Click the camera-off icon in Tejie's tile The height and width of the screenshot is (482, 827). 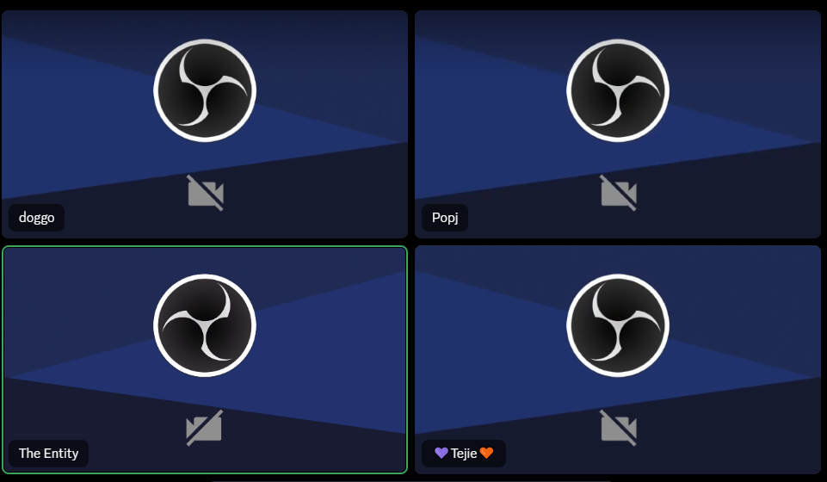(619, 428)
